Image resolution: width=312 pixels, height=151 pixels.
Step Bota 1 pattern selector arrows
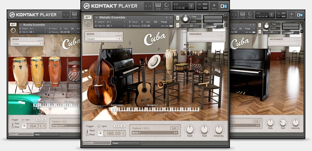coord(175,133)
